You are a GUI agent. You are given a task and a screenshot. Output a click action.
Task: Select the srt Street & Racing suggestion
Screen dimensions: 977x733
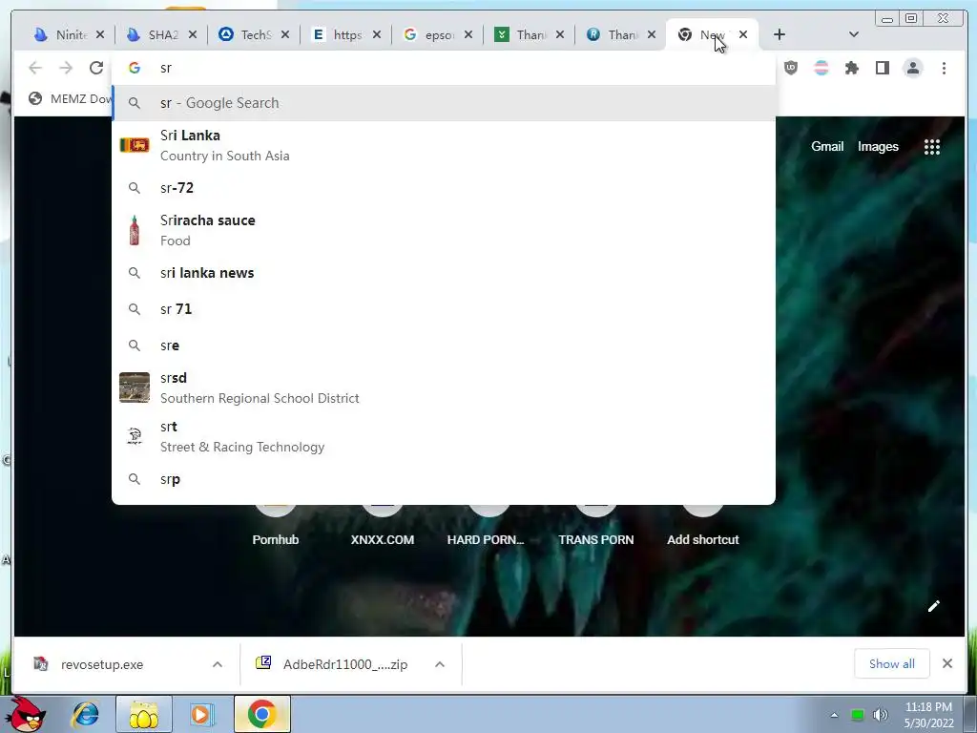444,436
